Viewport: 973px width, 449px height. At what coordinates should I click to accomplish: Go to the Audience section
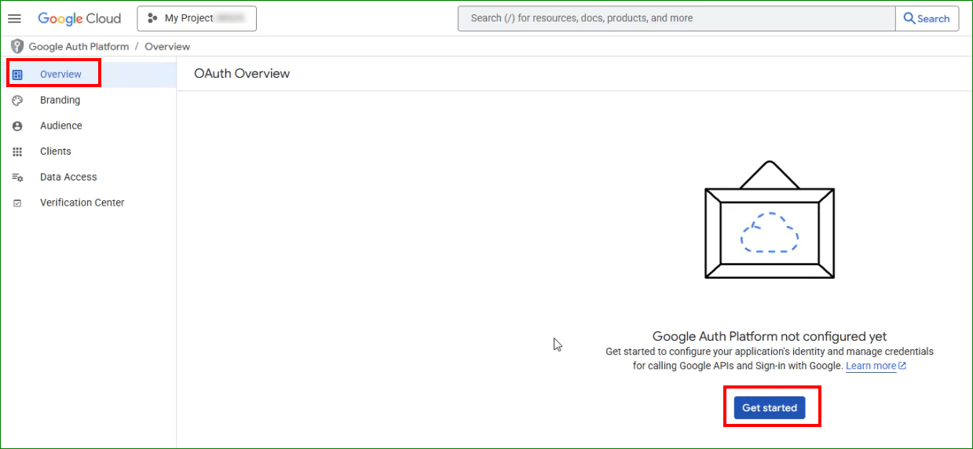(60, 126)
